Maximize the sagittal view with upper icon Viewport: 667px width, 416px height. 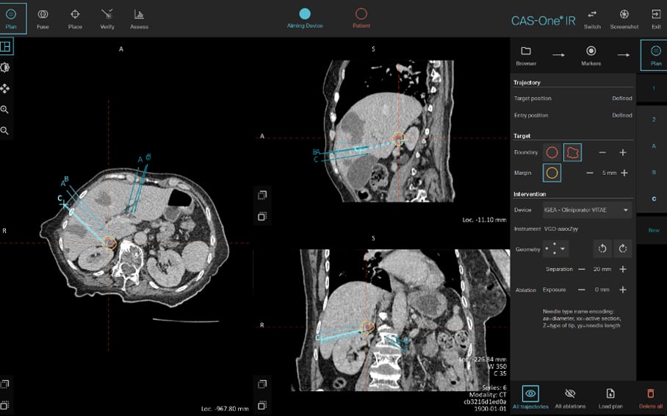click(262, 195)
